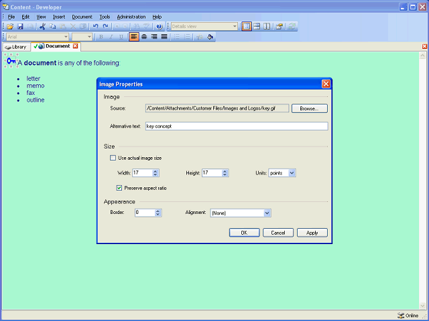Click the document scrollbar up arrow
This screenshot has width=429, height=321.
pyautogui.click(x=422, y=56)
